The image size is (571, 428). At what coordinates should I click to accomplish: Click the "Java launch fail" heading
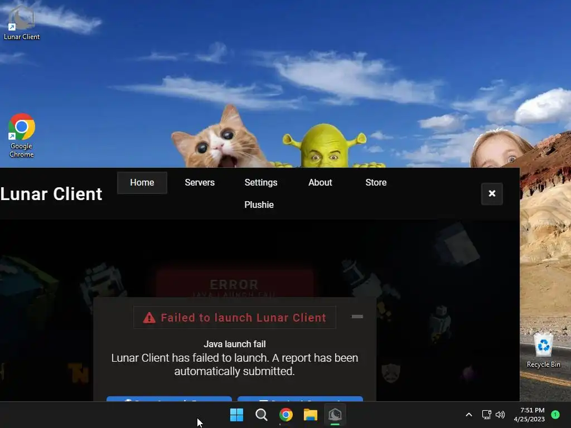[235, 344]
